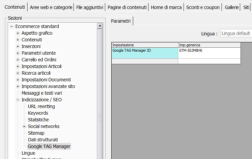This screenshot has height=159, width=252.
Task: Select Dati strutturati tree item
Action: pyautogui.click(x=43, y=140)
